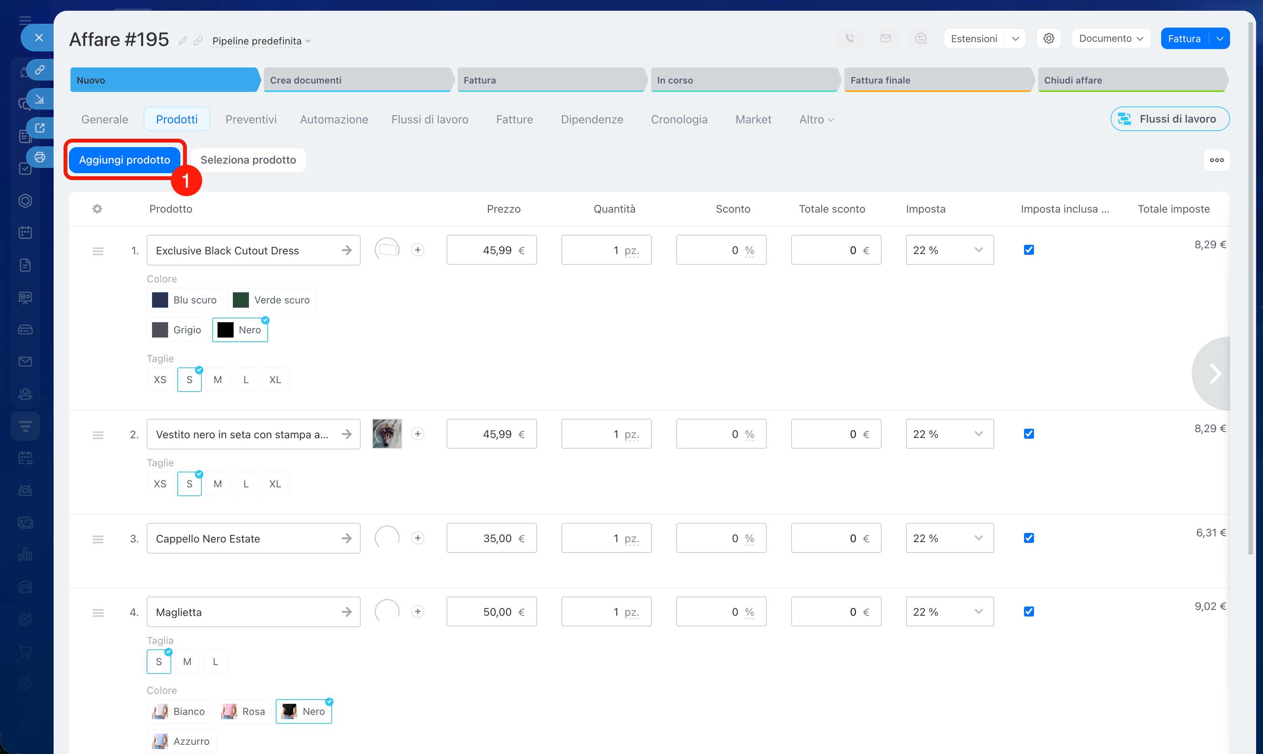This screenshot has width=1263, height=754.
Task: Click the phone call icon in header
Action: (x=850, y=39)
